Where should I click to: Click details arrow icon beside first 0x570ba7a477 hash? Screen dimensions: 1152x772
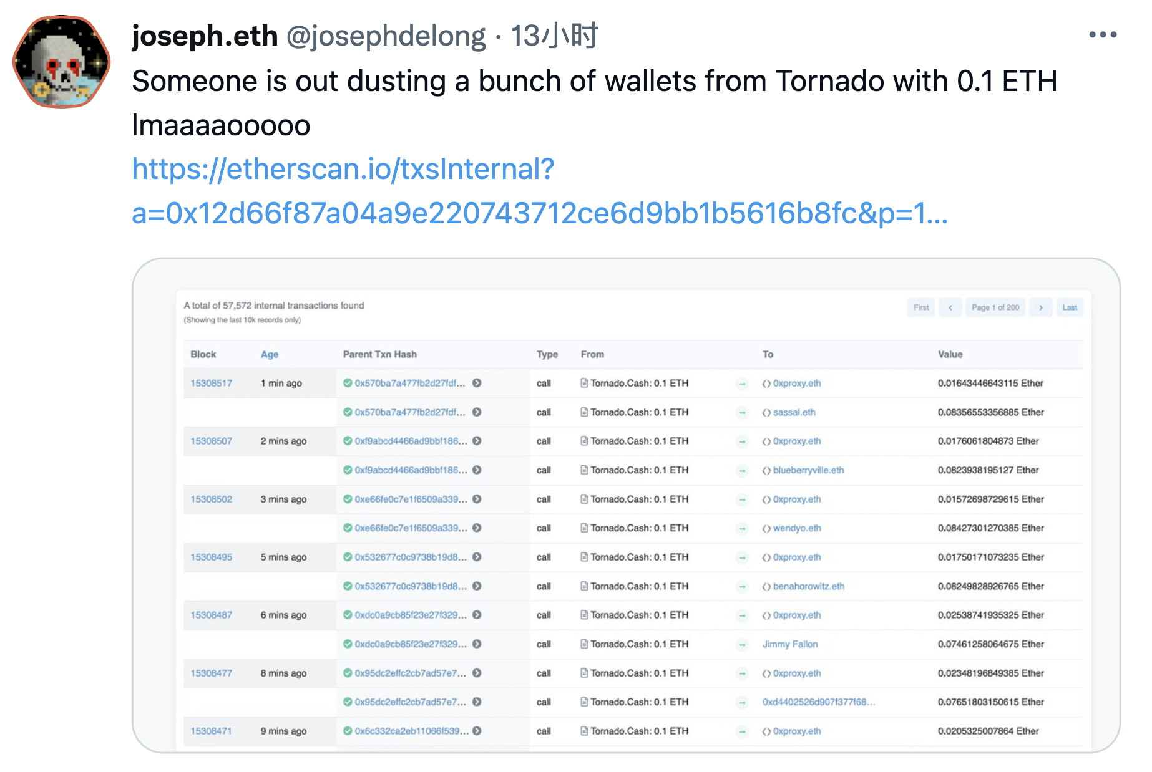point(477,383)
